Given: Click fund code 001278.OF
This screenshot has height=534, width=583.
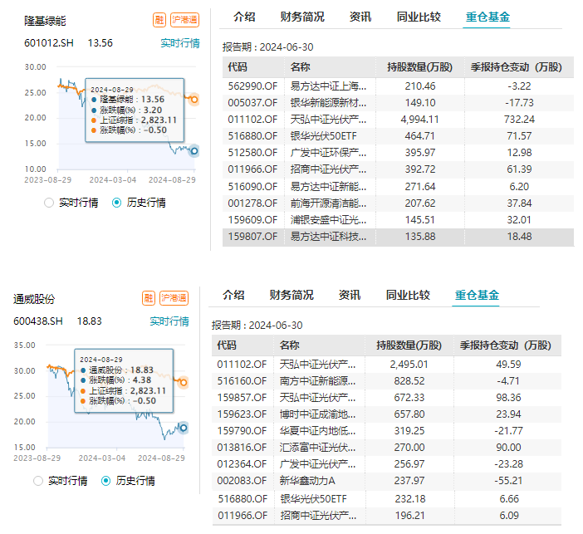Looking at the screenshot, I should [252, 203].
